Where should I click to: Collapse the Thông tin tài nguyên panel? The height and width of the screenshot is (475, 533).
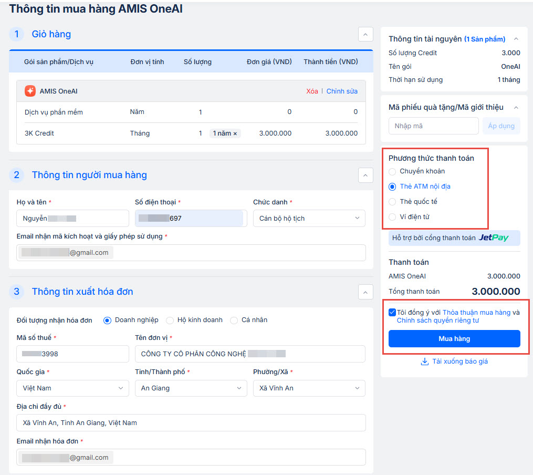pyautogui.click(x=516, y=39)
